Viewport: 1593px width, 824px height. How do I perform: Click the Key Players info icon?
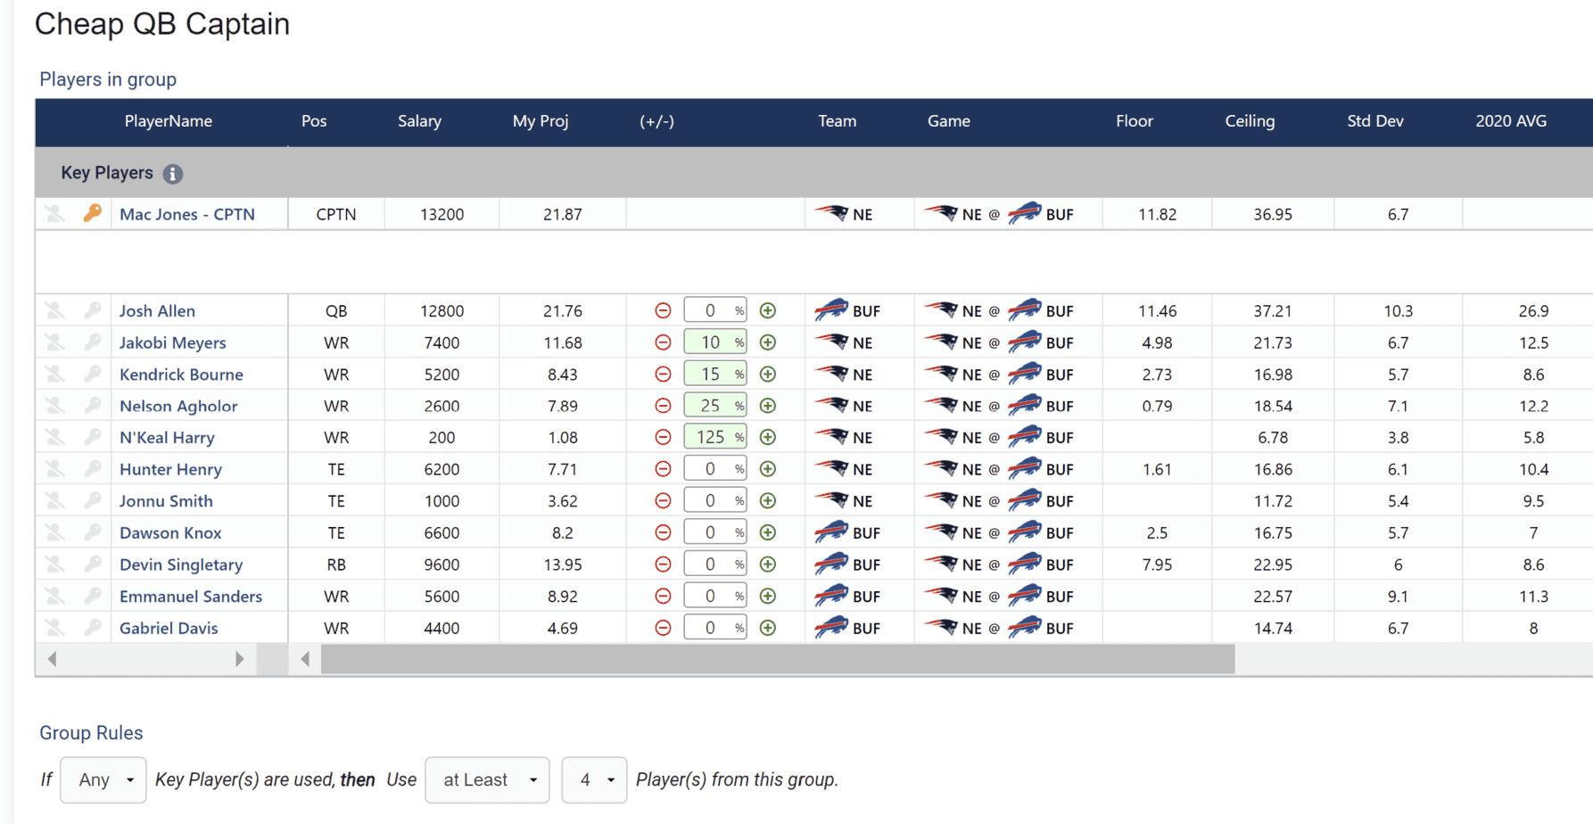coord(173,174)
